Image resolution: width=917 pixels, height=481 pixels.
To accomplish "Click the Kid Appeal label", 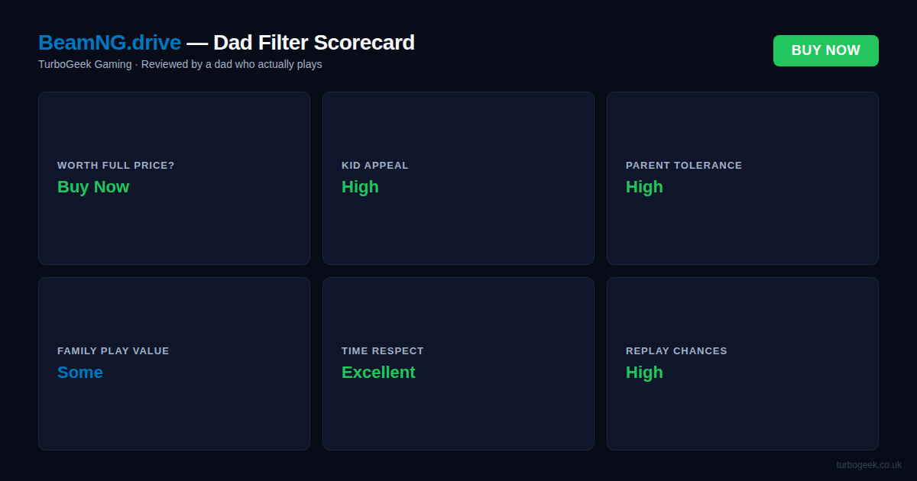I will pyautogui.click(x=374, y=166).
